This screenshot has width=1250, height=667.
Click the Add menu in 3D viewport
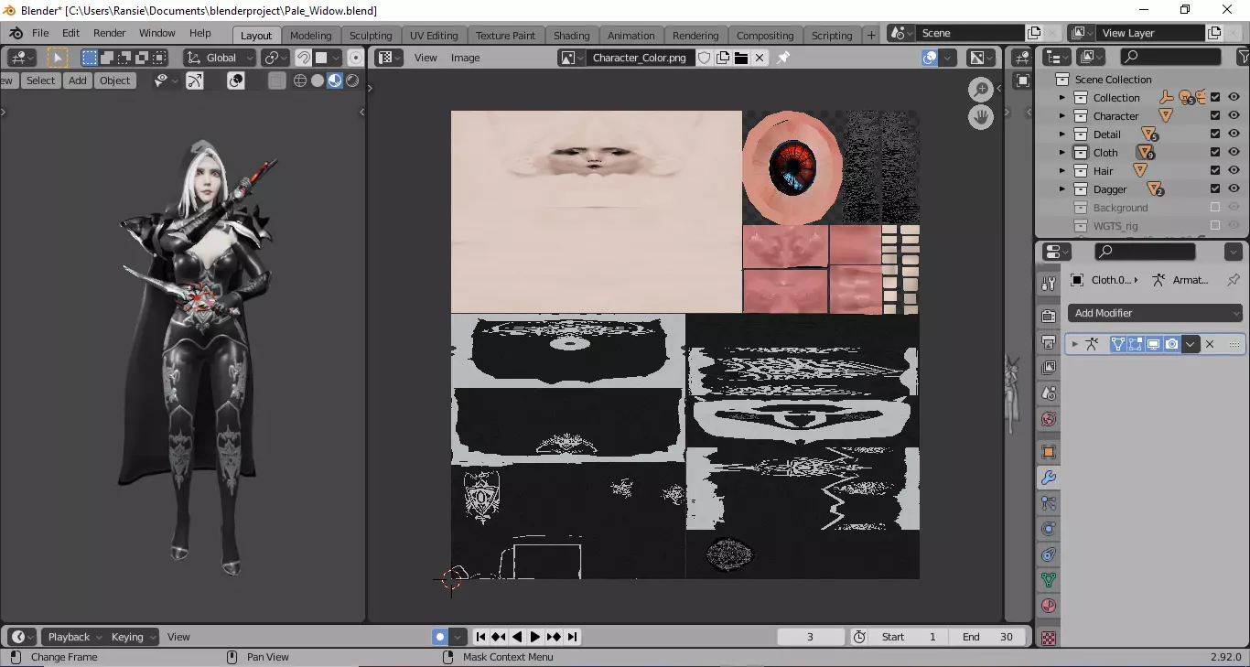[x=78, y=81]
